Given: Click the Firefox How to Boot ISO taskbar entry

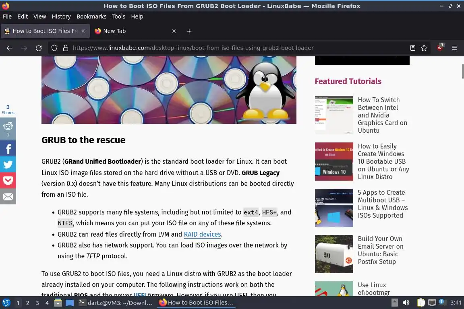Looking at the screenshot, I should point(196,303).
